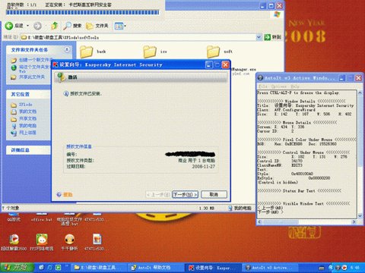
Task: Open My Documents link in Other Places
Action: point(27,111)
